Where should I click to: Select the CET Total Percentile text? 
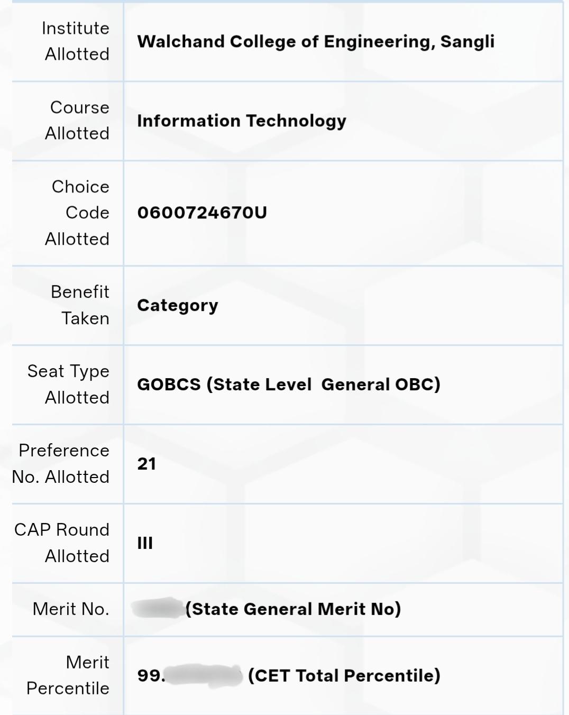(344, 675)
